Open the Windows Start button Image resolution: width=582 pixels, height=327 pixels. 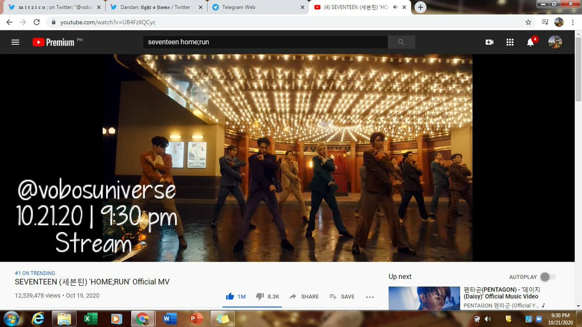pos(11,319)
